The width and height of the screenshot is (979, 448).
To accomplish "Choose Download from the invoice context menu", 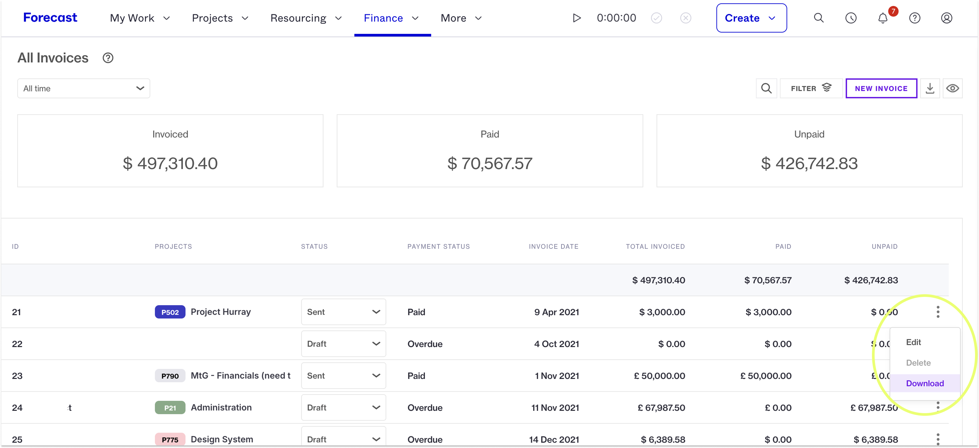I will 925,383.
